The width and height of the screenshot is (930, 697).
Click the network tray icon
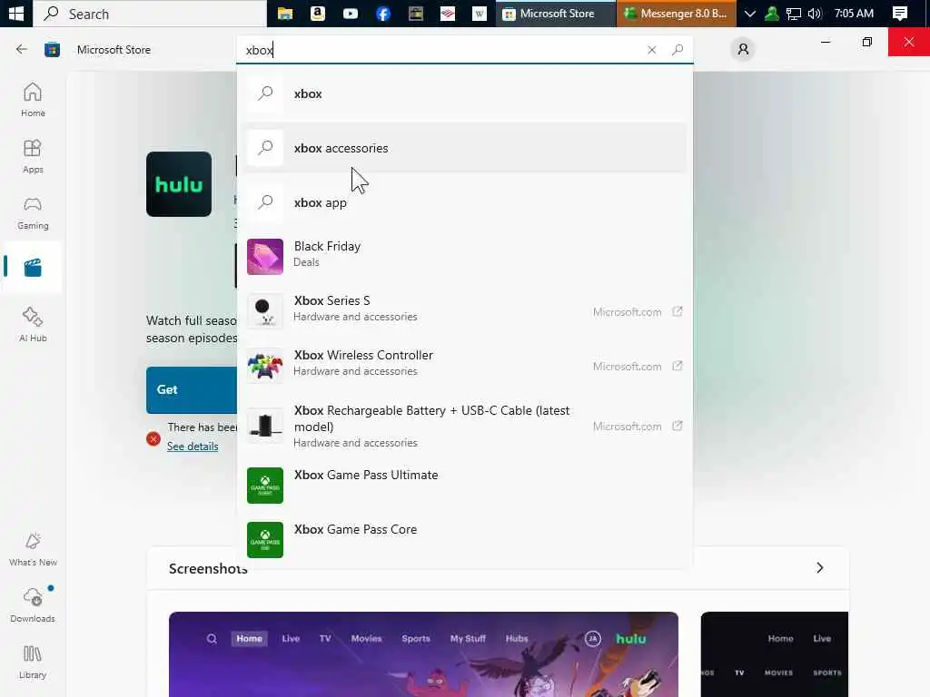click(x=793, y=13)
